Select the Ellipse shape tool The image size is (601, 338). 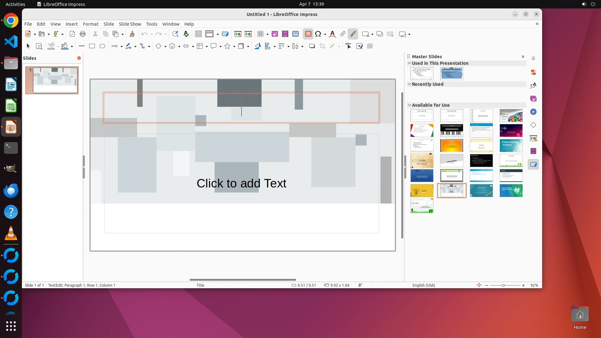(x=102, y=46)
